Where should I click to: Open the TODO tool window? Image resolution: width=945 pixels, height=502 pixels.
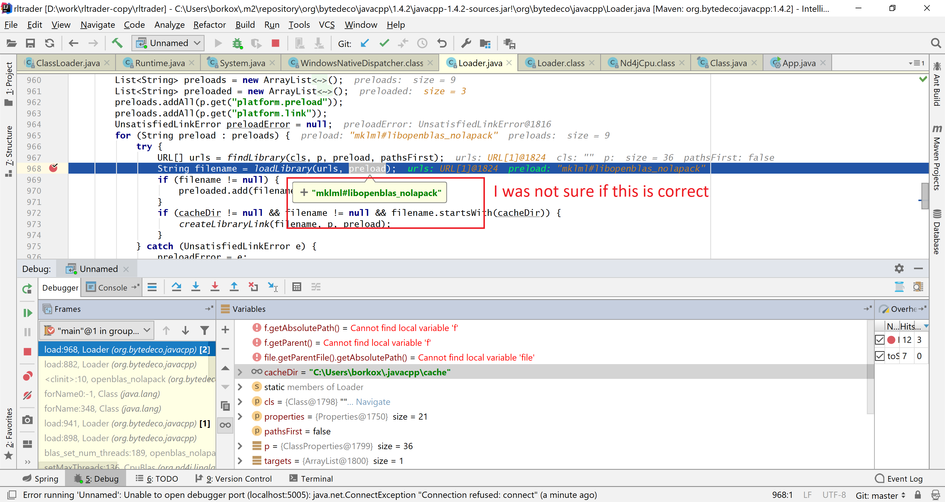157,478
